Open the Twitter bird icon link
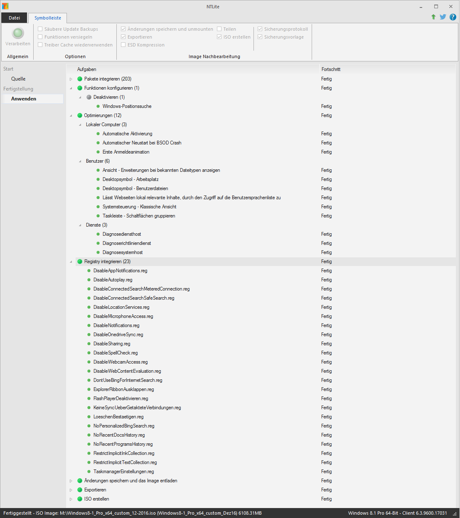Viewport: 460px width, 518px height. pos(443,17)
